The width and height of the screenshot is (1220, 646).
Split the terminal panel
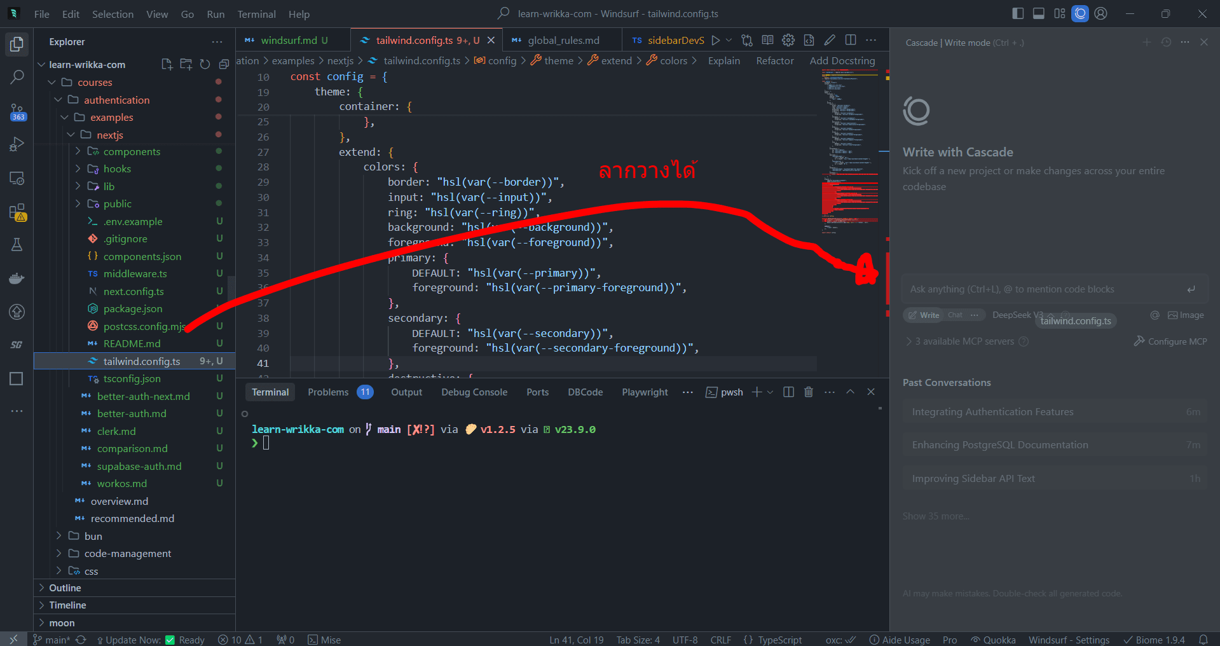788,392
